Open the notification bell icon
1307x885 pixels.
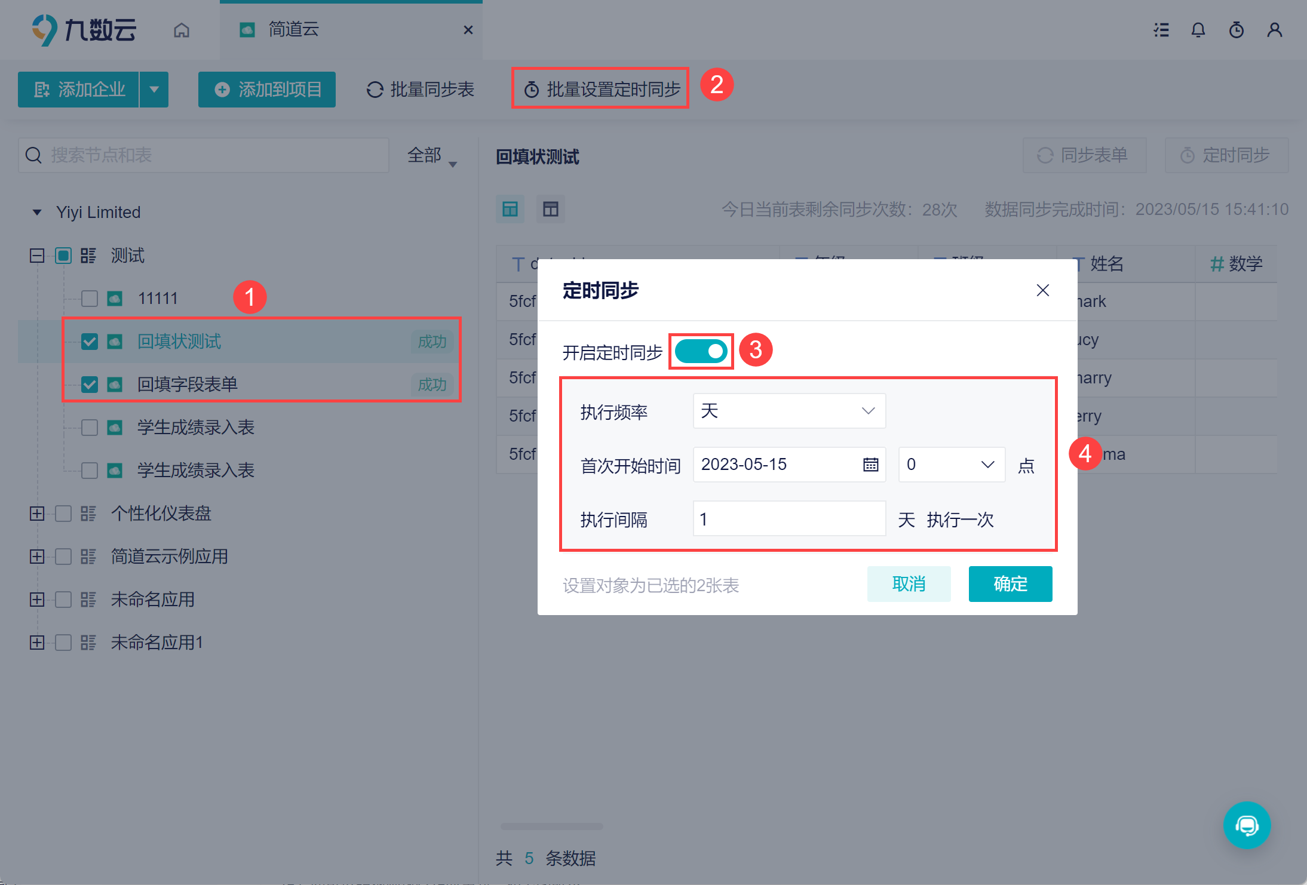click(x=1198, y=30)
